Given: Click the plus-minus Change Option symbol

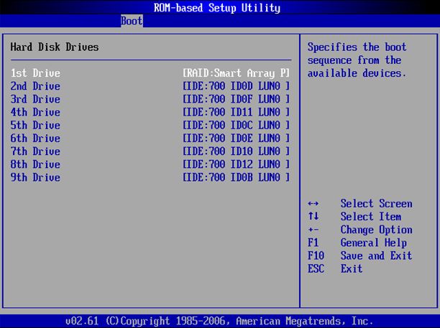Looking at the screenshot, I should tap(313, 230).
